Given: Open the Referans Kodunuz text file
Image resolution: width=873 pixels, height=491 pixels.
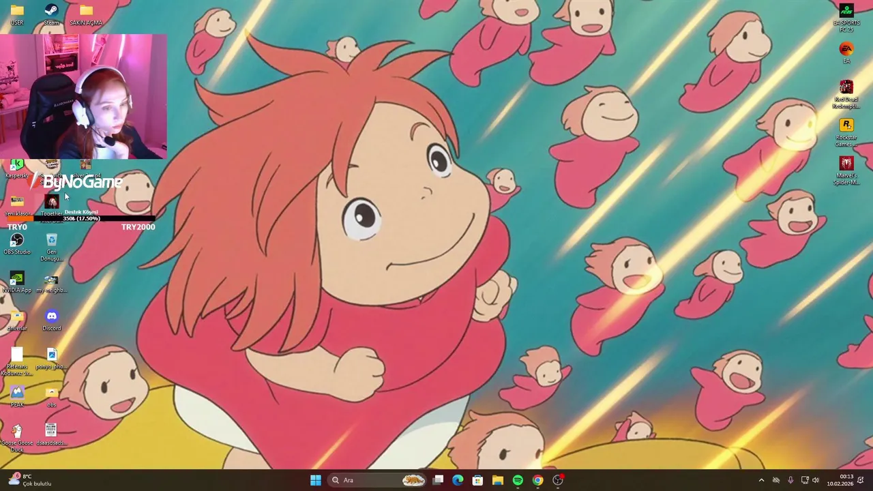Looking at the screenshot, I should [17, 361].
